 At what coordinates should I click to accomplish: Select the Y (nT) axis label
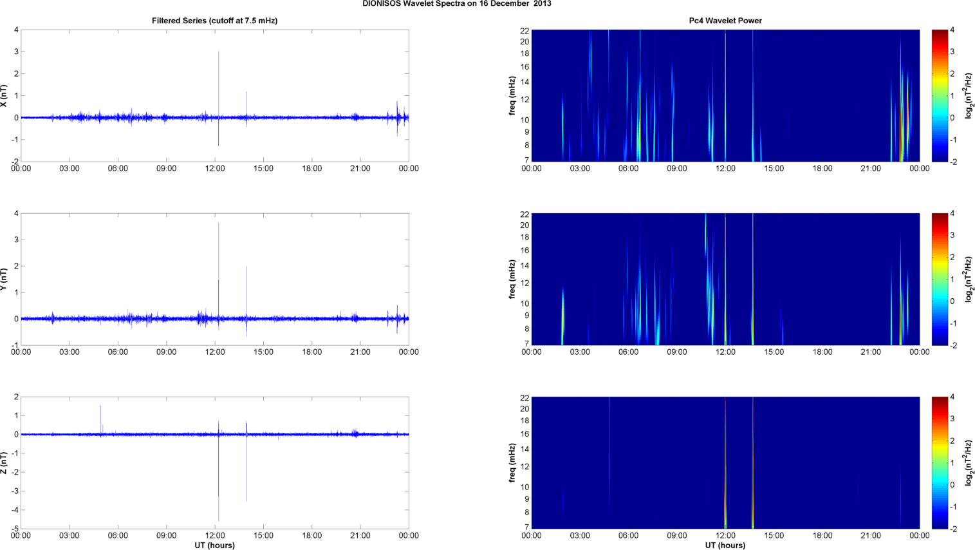(4, 280)
